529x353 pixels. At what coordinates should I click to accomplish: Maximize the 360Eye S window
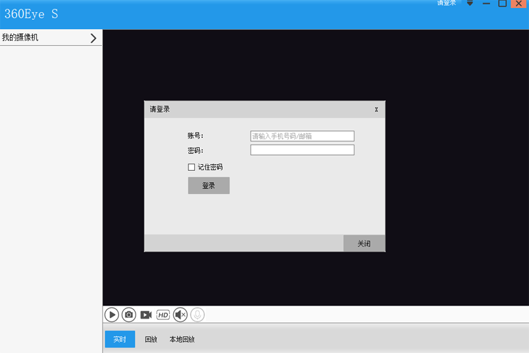point(503,3)
